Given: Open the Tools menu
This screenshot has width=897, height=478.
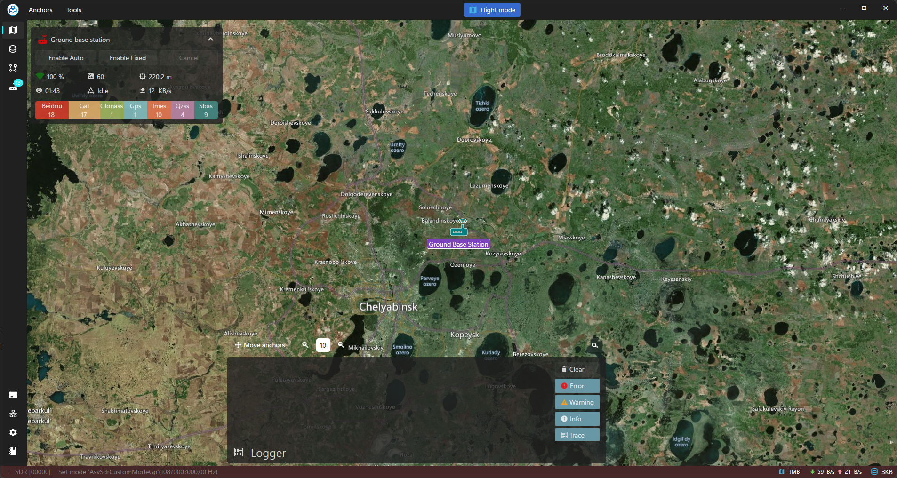Looking at the screenshot, I should coord(74,10).
